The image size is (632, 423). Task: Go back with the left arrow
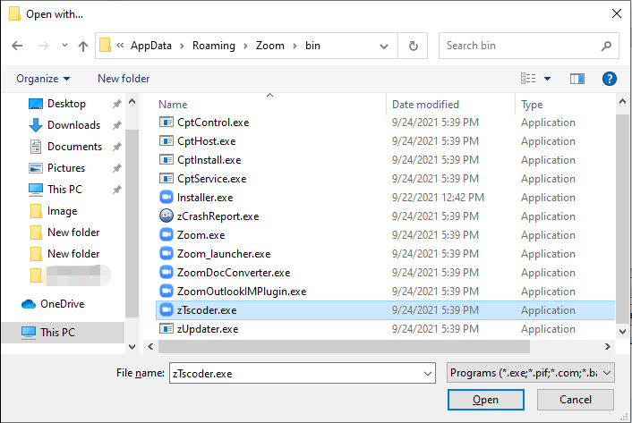(17, 46)
